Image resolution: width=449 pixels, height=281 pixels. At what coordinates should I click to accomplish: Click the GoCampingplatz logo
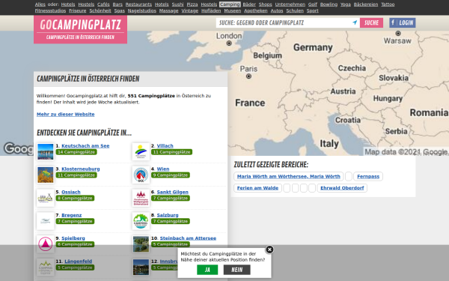[81, 29]
